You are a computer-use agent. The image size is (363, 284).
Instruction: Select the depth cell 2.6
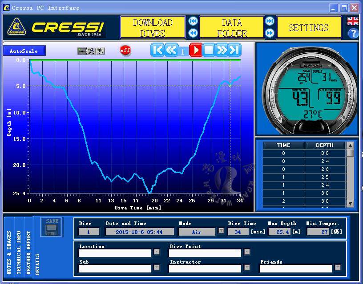[x=325, y=169]
